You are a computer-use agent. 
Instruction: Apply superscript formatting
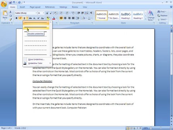coord(38,18)
